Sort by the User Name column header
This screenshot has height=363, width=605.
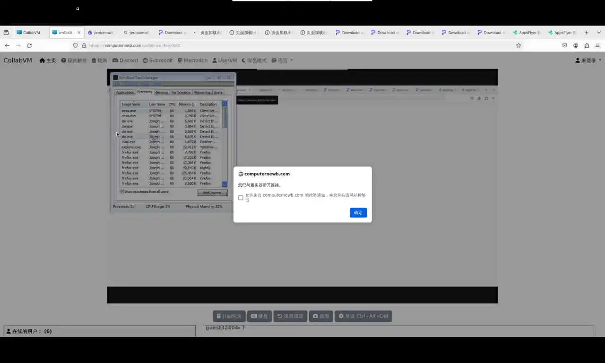coord(158,104)
